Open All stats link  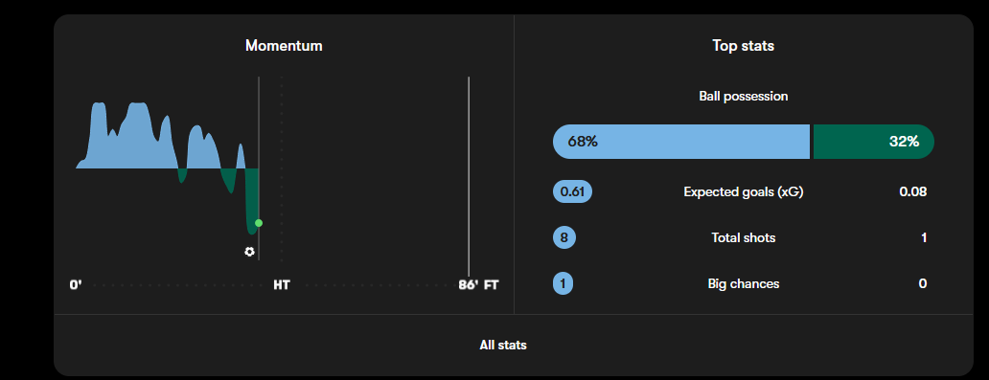point(503,346)
